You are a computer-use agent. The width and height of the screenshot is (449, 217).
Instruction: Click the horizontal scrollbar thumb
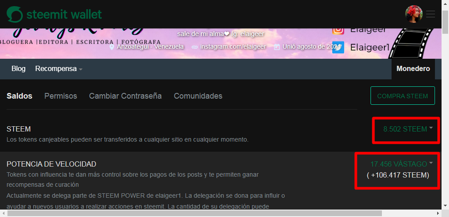click(195, 213)
